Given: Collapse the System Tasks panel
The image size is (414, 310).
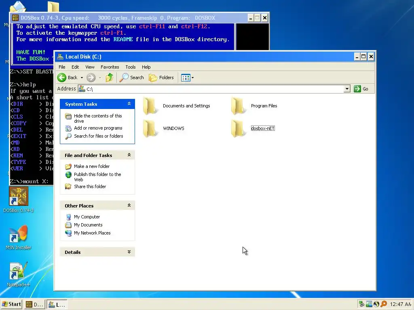Looking at the screenshot, I should (129, 104).
